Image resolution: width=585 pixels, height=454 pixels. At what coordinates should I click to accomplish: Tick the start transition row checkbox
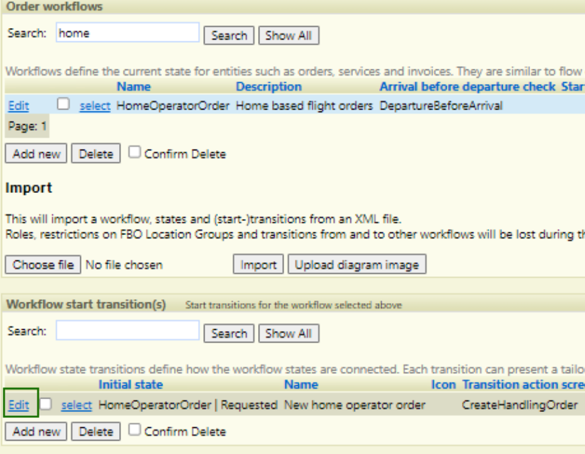click(x=45, y=404)
